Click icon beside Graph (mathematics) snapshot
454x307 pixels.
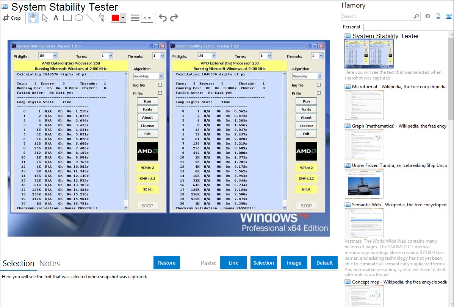348,126
